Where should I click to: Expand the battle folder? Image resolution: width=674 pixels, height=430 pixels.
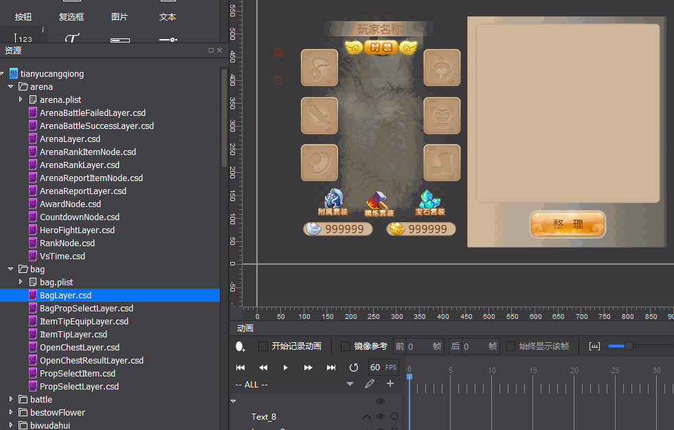pos(11,400)
